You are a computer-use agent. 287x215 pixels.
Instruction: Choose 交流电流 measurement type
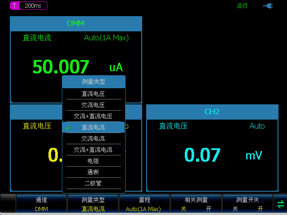pos(93,139)
